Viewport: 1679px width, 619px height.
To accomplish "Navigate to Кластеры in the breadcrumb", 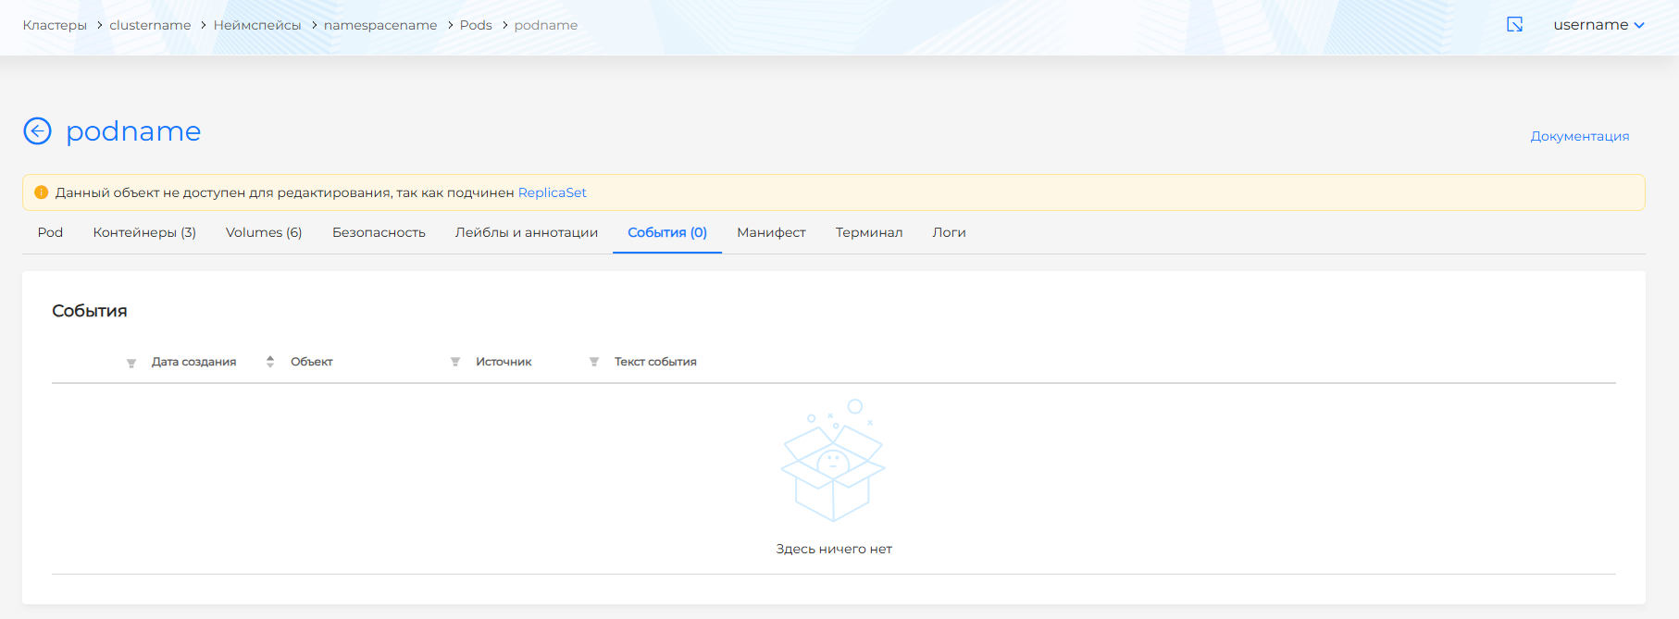I will [x=55, y=25].
